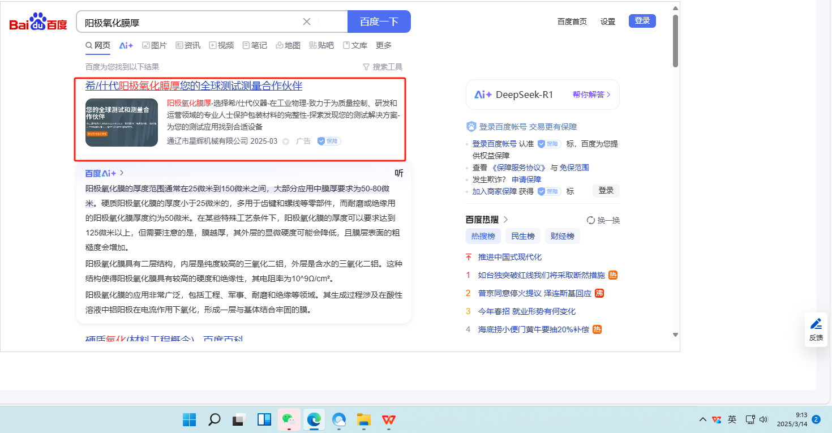This screenshot has height=433, width=832.
Task: Open WeChat from the taskbar
Action: coord(289,419)
